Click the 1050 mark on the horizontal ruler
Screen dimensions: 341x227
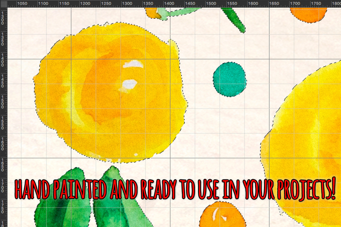pos(22,4)
